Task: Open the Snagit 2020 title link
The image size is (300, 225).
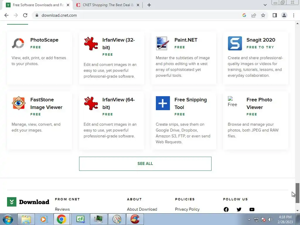Action: (x=261, y=40)
